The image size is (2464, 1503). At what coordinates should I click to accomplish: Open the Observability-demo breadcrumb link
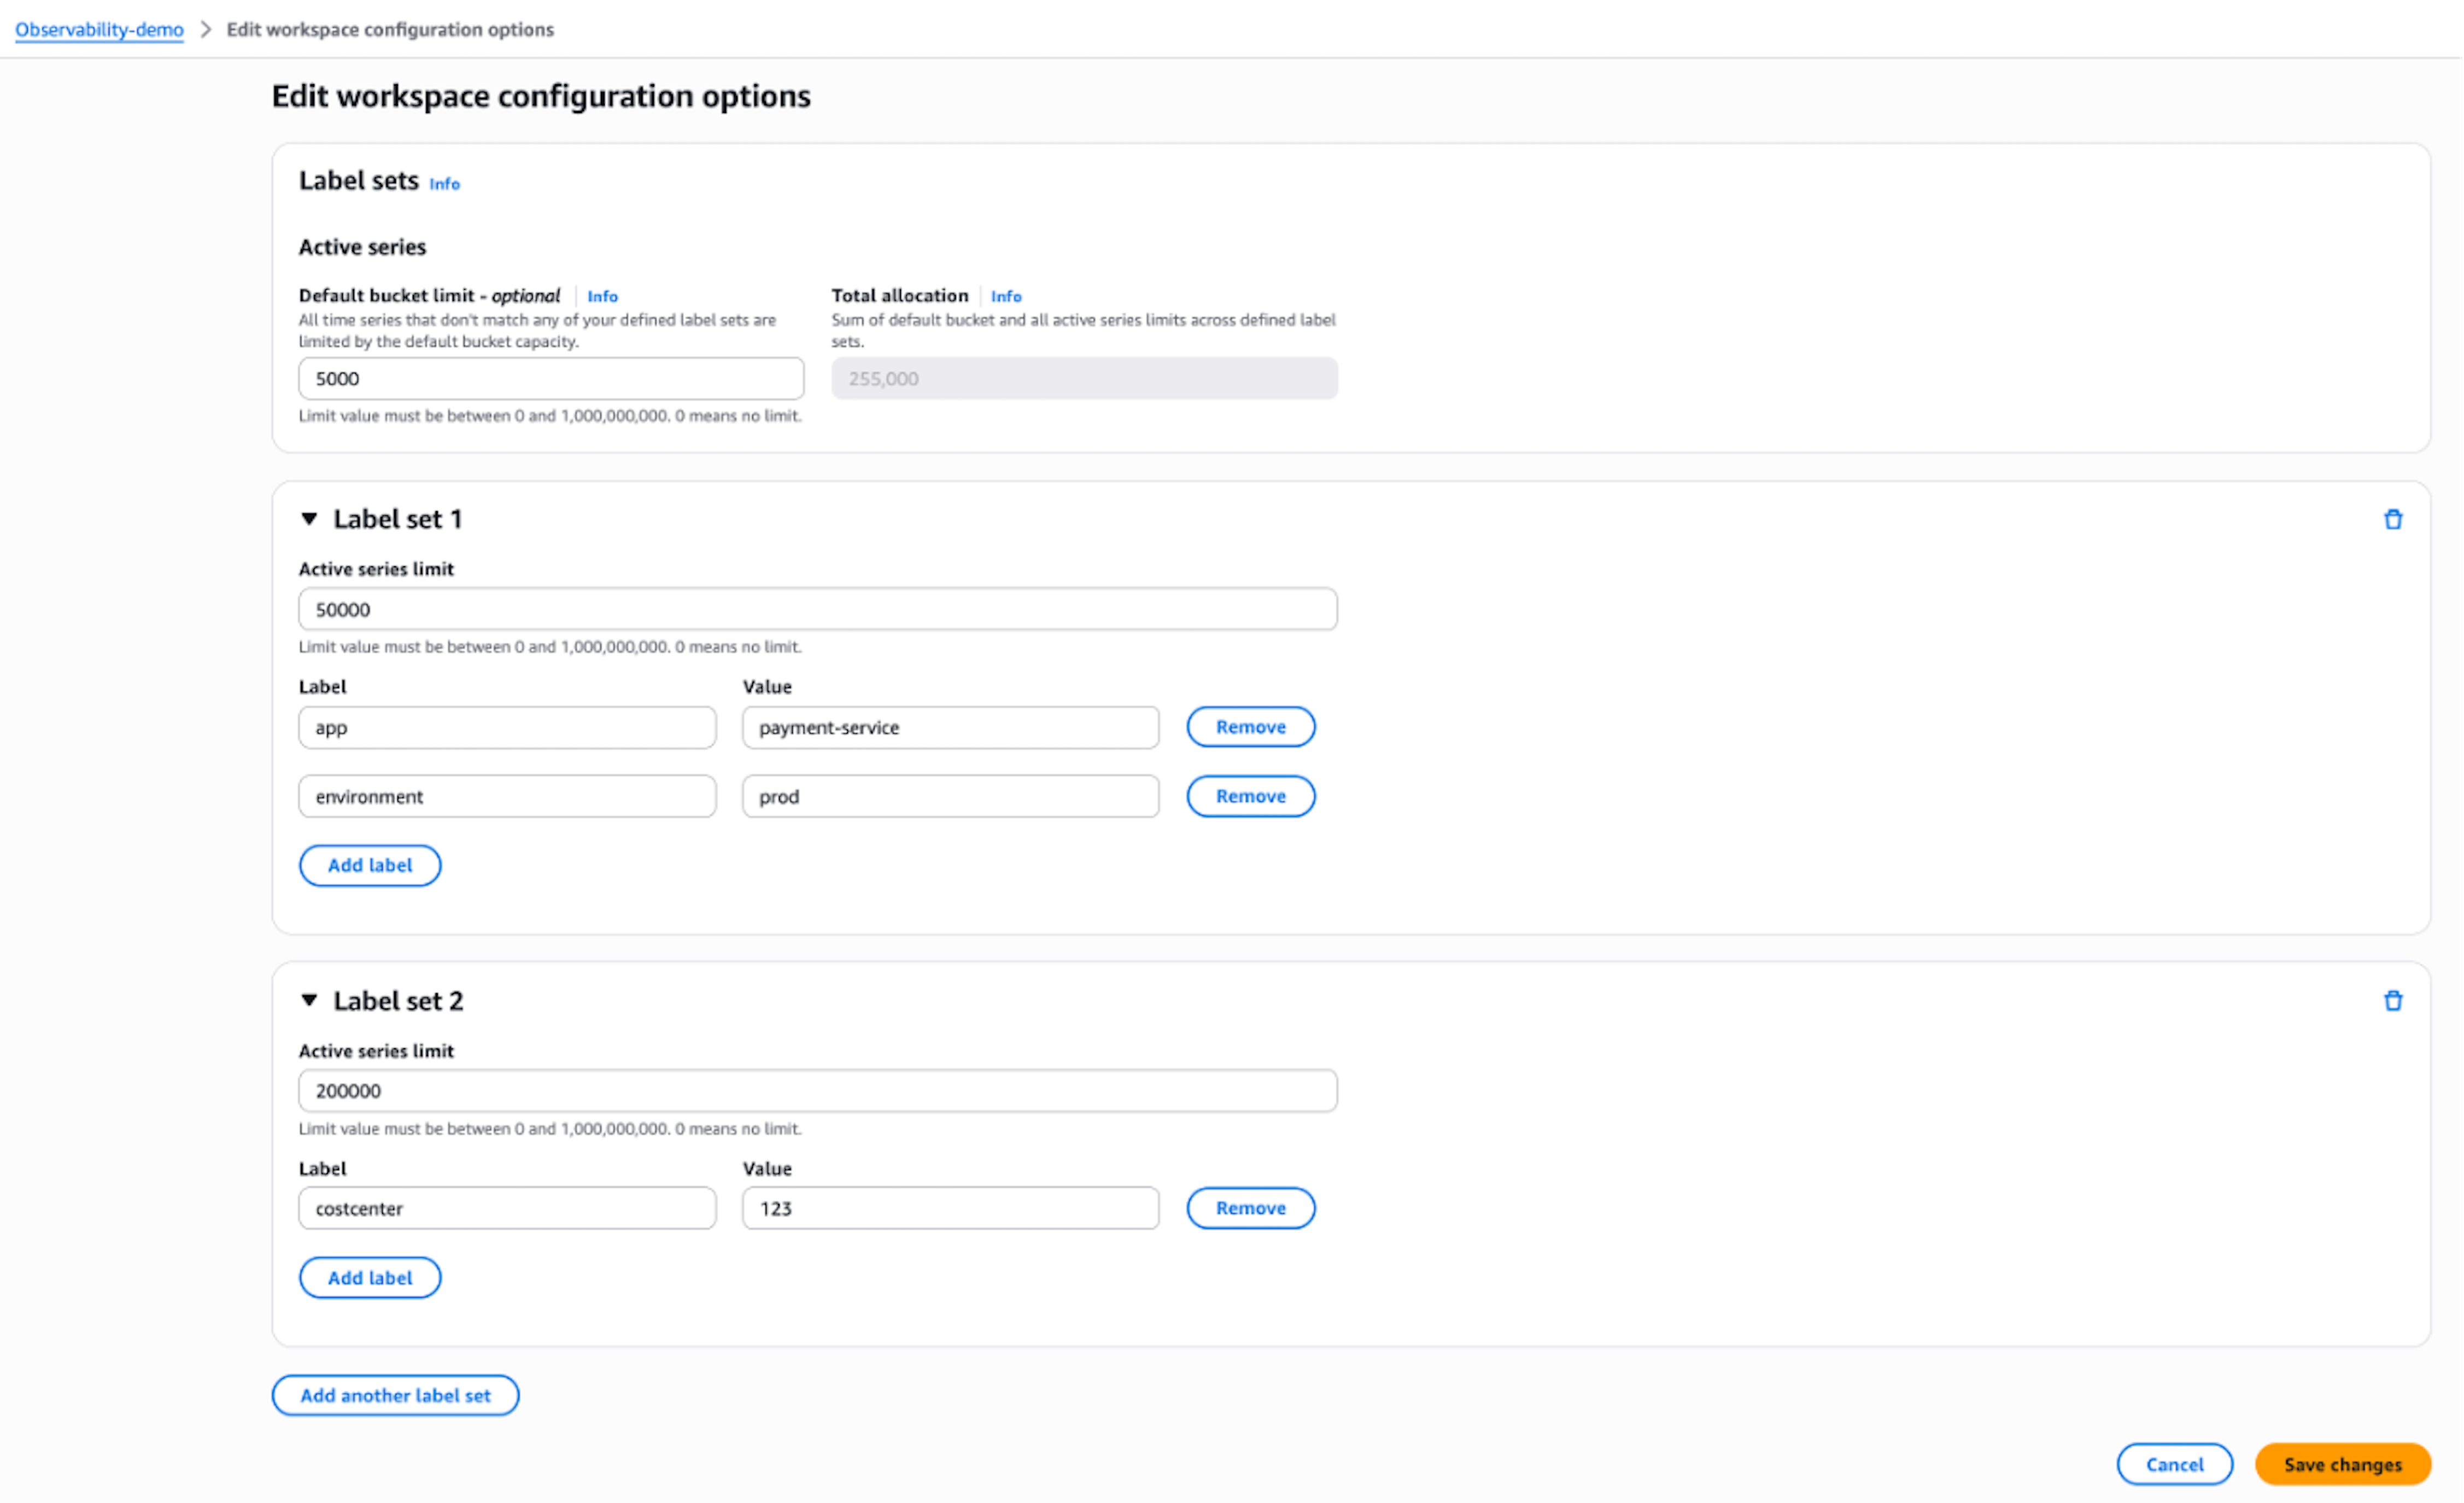click(x=98, y=29)
